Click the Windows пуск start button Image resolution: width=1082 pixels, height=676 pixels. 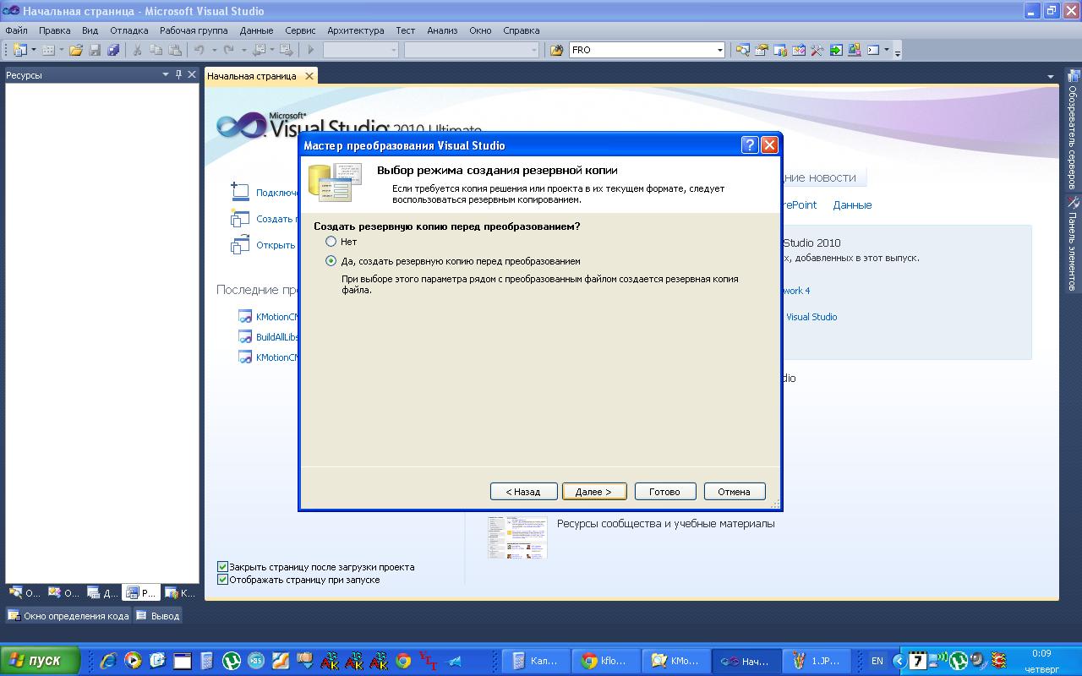point(41,661)
